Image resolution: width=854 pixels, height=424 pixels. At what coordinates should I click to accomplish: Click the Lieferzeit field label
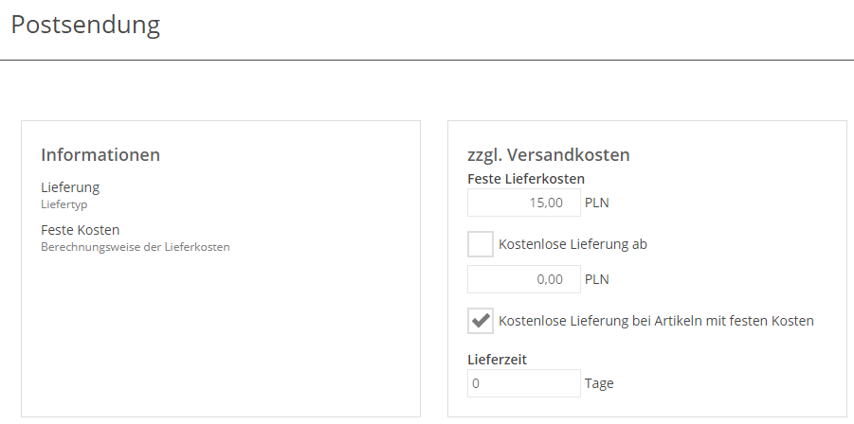click(498, 360)
